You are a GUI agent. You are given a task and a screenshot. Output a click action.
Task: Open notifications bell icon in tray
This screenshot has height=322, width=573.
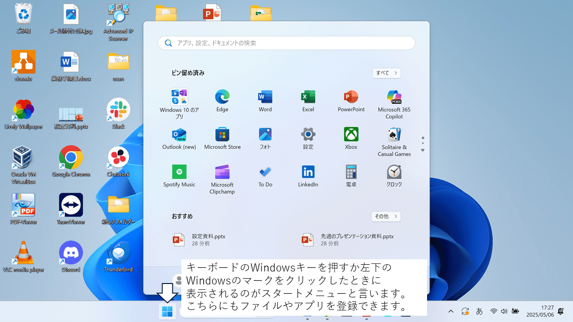(561, 311)
